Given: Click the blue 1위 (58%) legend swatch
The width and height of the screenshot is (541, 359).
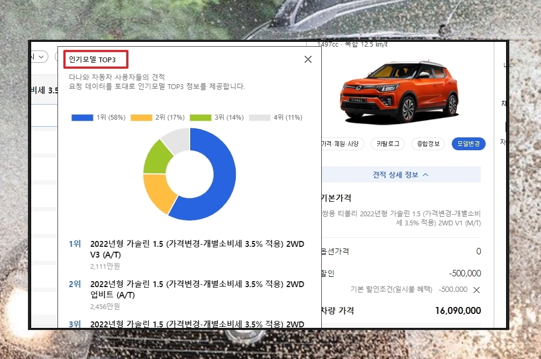Looking at the screenshot, I should [x=82, y=118].
